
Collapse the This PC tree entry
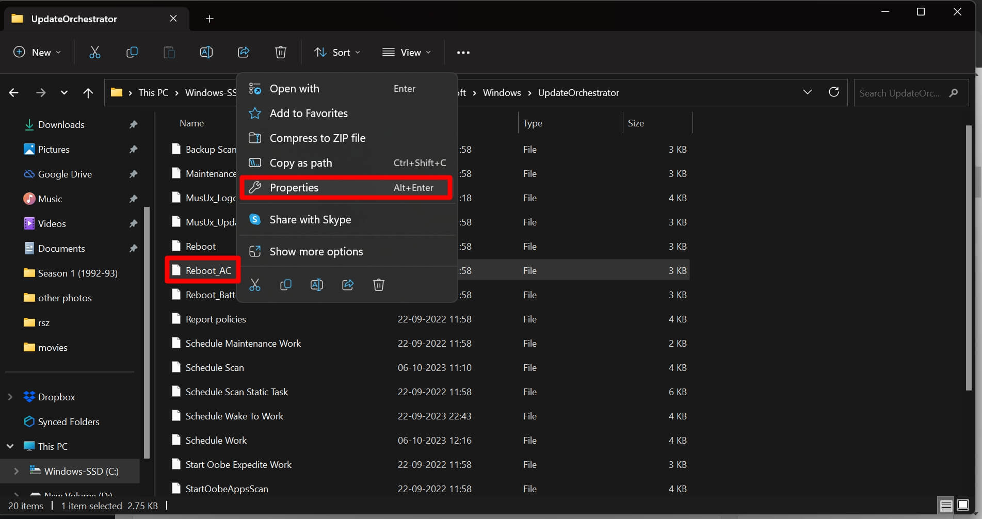click(10, 446)
